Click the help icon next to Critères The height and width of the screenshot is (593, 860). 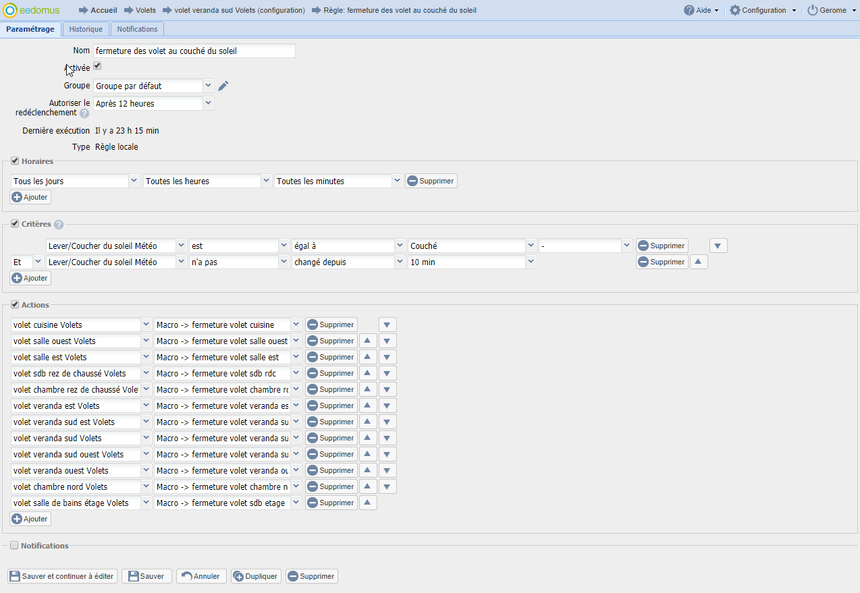pyautogui.click(x=59, y=225)
